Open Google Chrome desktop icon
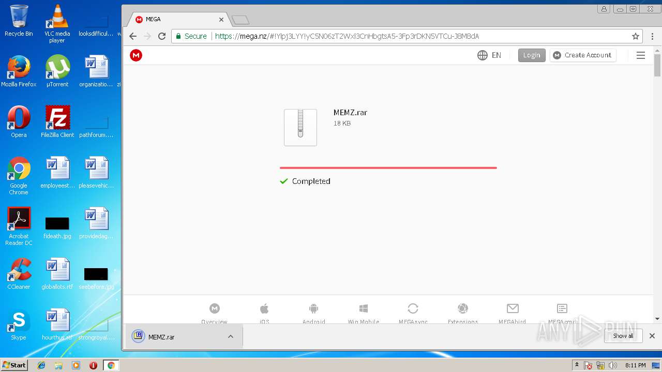 (x=19, y=176)
